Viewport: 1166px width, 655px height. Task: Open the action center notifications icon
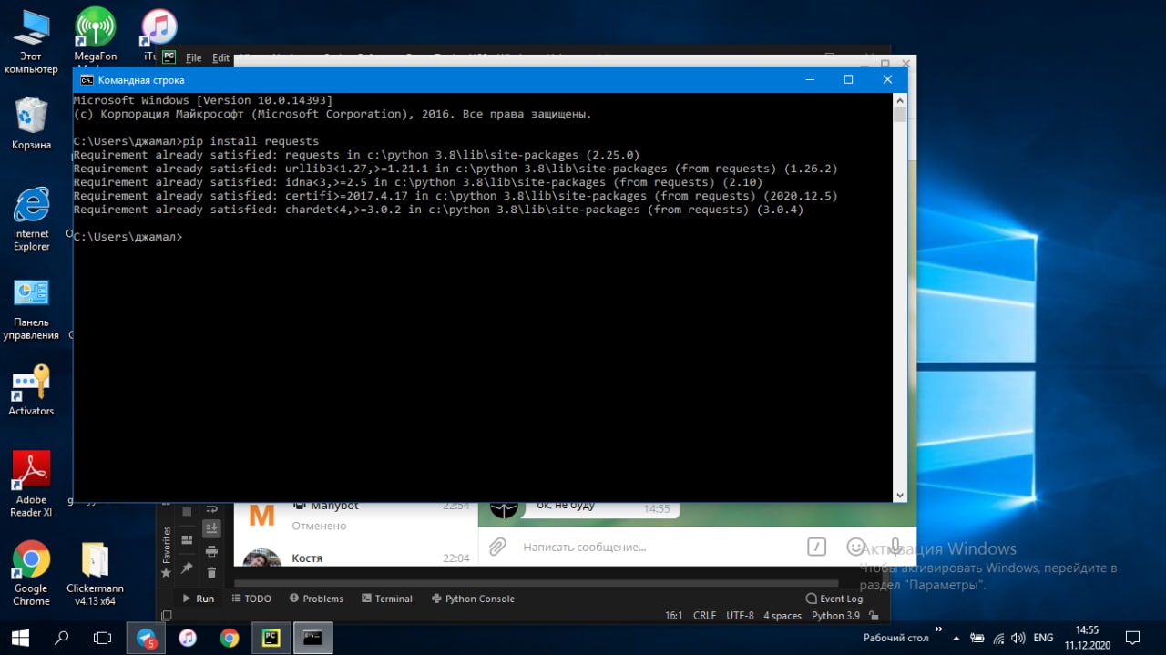coord(1133,638)
